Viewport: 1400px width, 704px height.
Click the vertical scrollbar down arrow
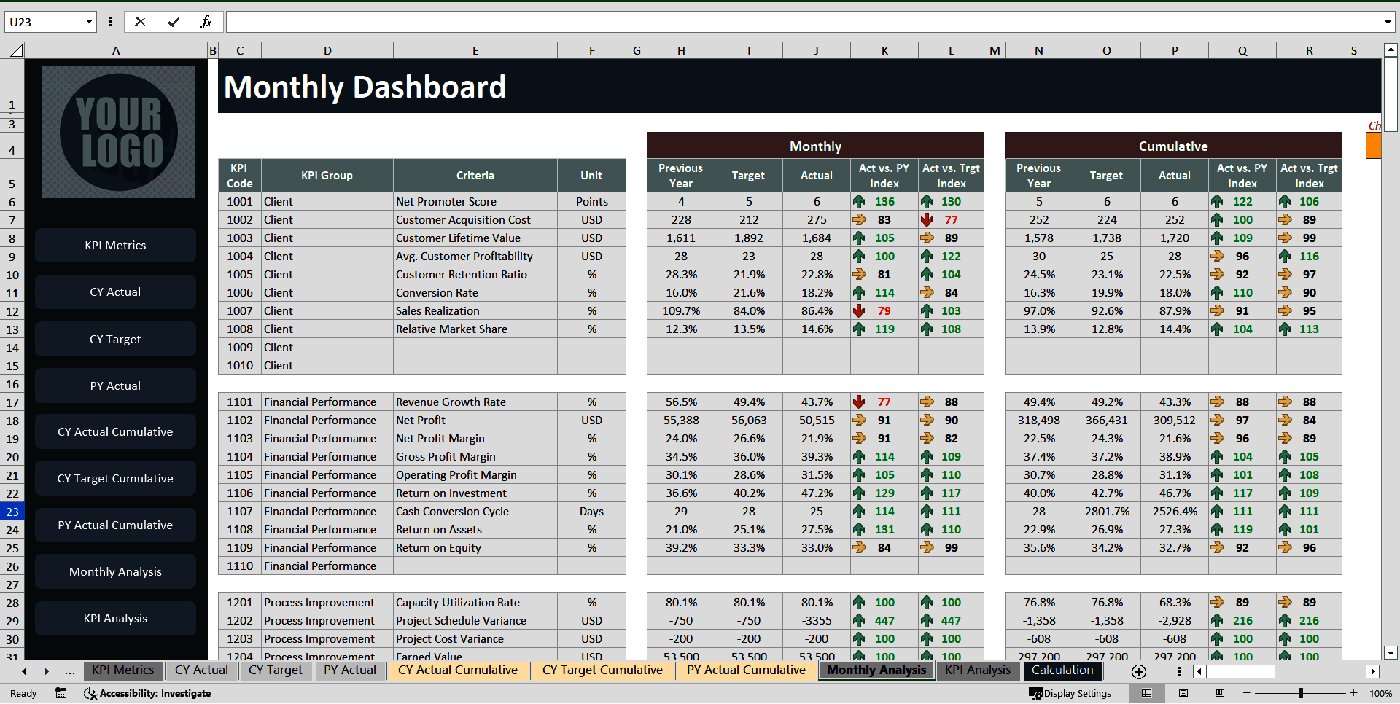tap(1391, 653)
